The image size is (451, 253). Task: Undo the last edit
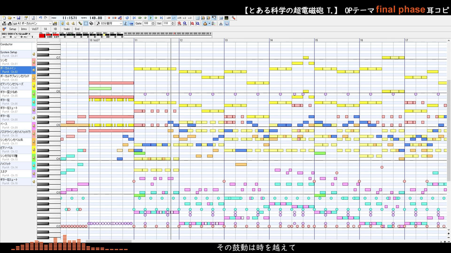pos(40,18)
